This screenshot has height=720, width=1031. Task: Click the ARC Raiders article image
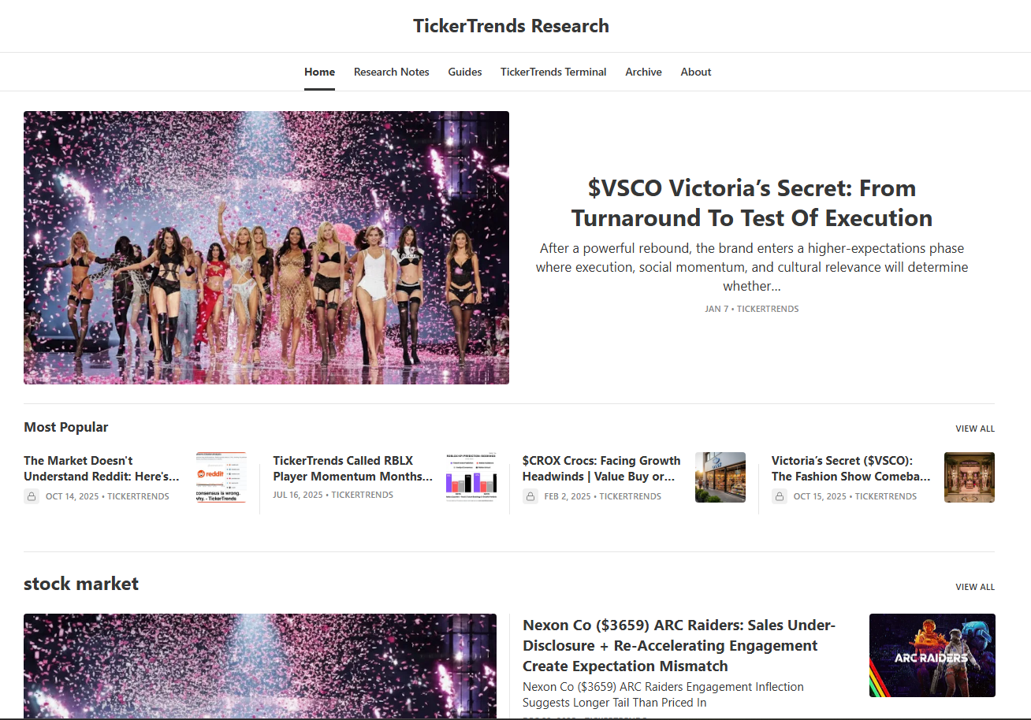pos(932,655)
